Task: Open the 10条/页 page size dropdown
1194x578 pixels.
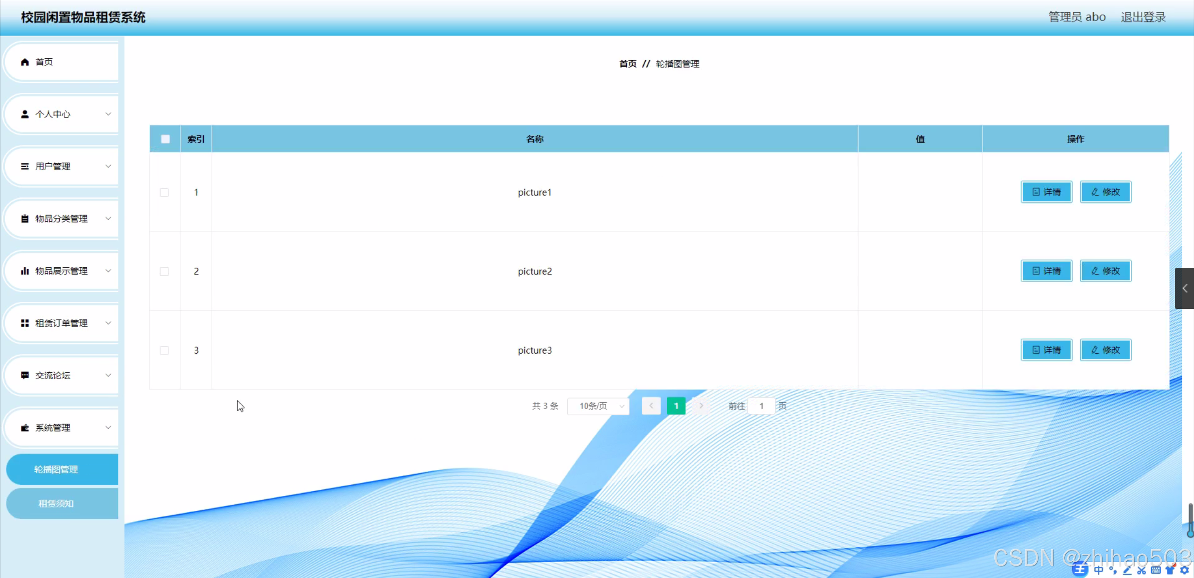Action: [598, 406]
